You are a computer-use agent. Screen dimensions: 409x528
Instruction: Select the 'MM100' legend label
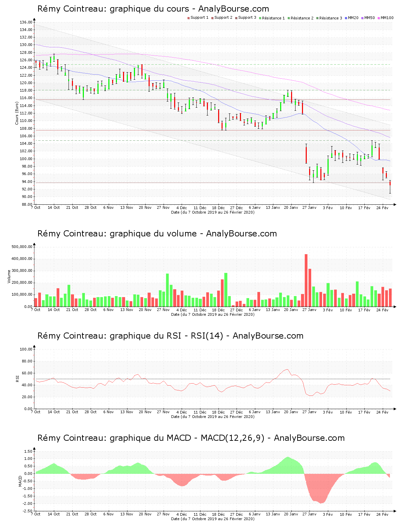tap(387, 18)
